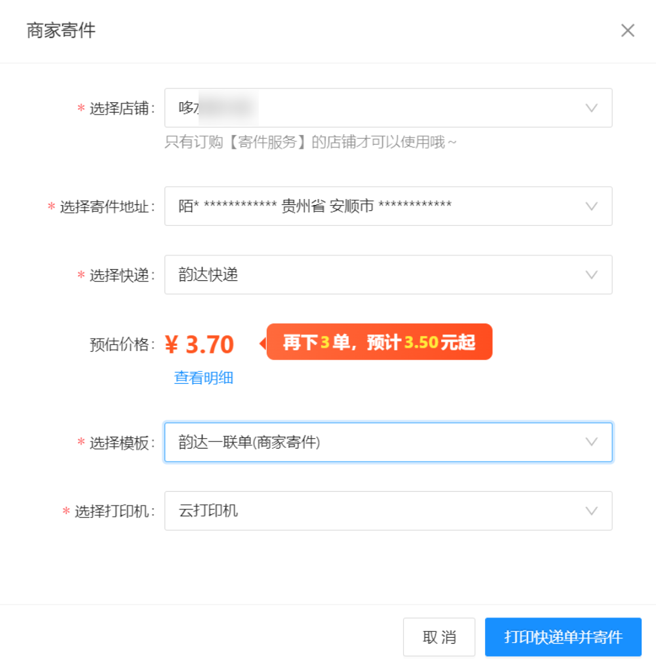Click the 商家寄件 dialog title
This screenshot has height=664, width=656.
[61, 31]
